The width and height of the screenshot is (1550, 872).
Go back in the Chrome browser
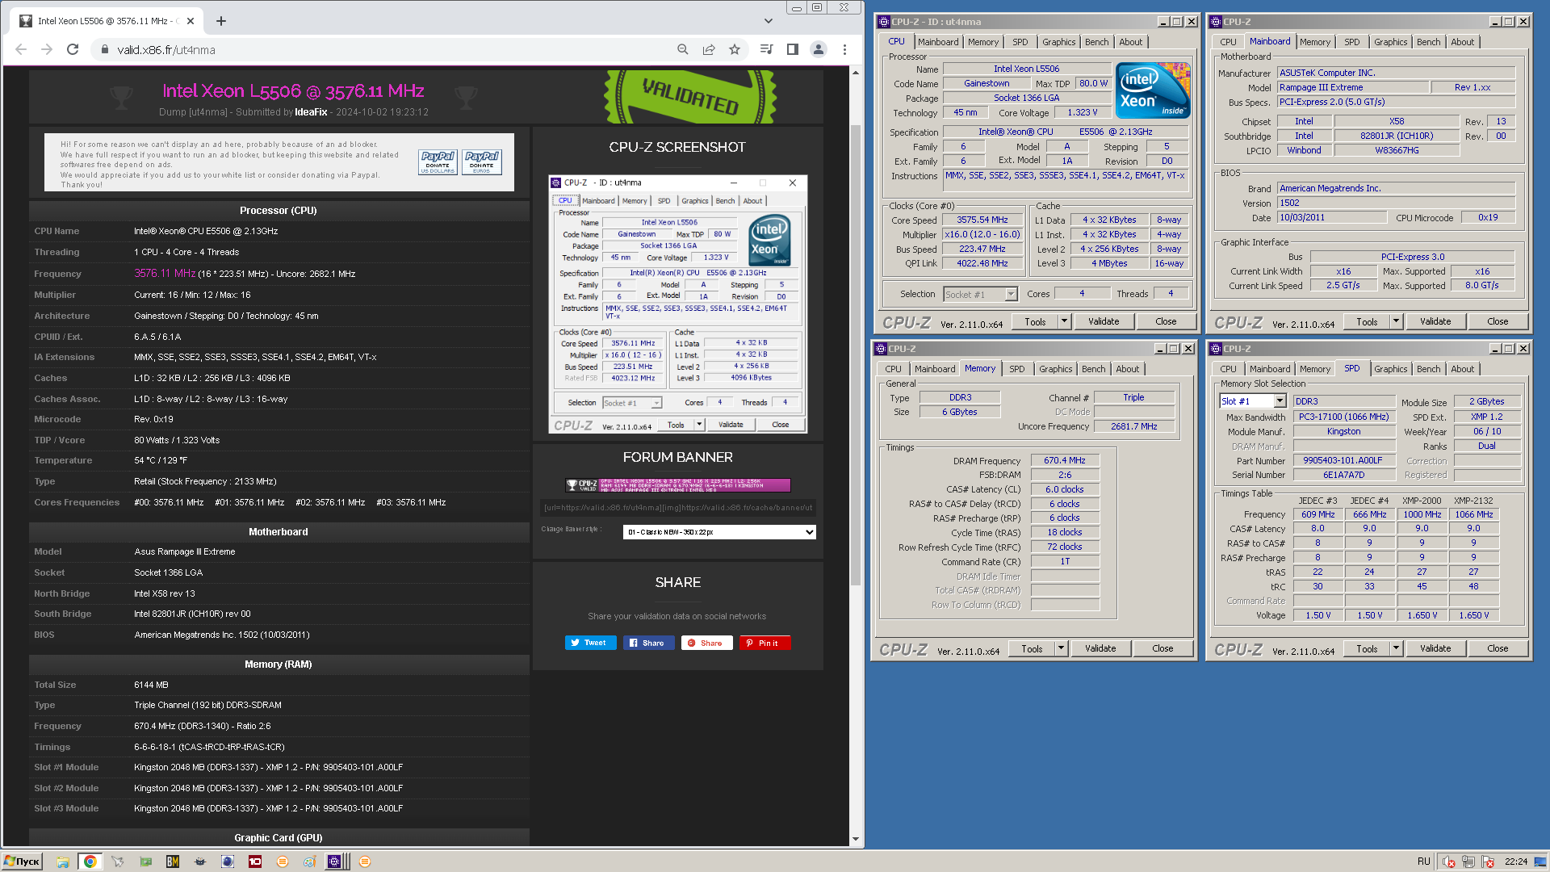click(21, 49)
